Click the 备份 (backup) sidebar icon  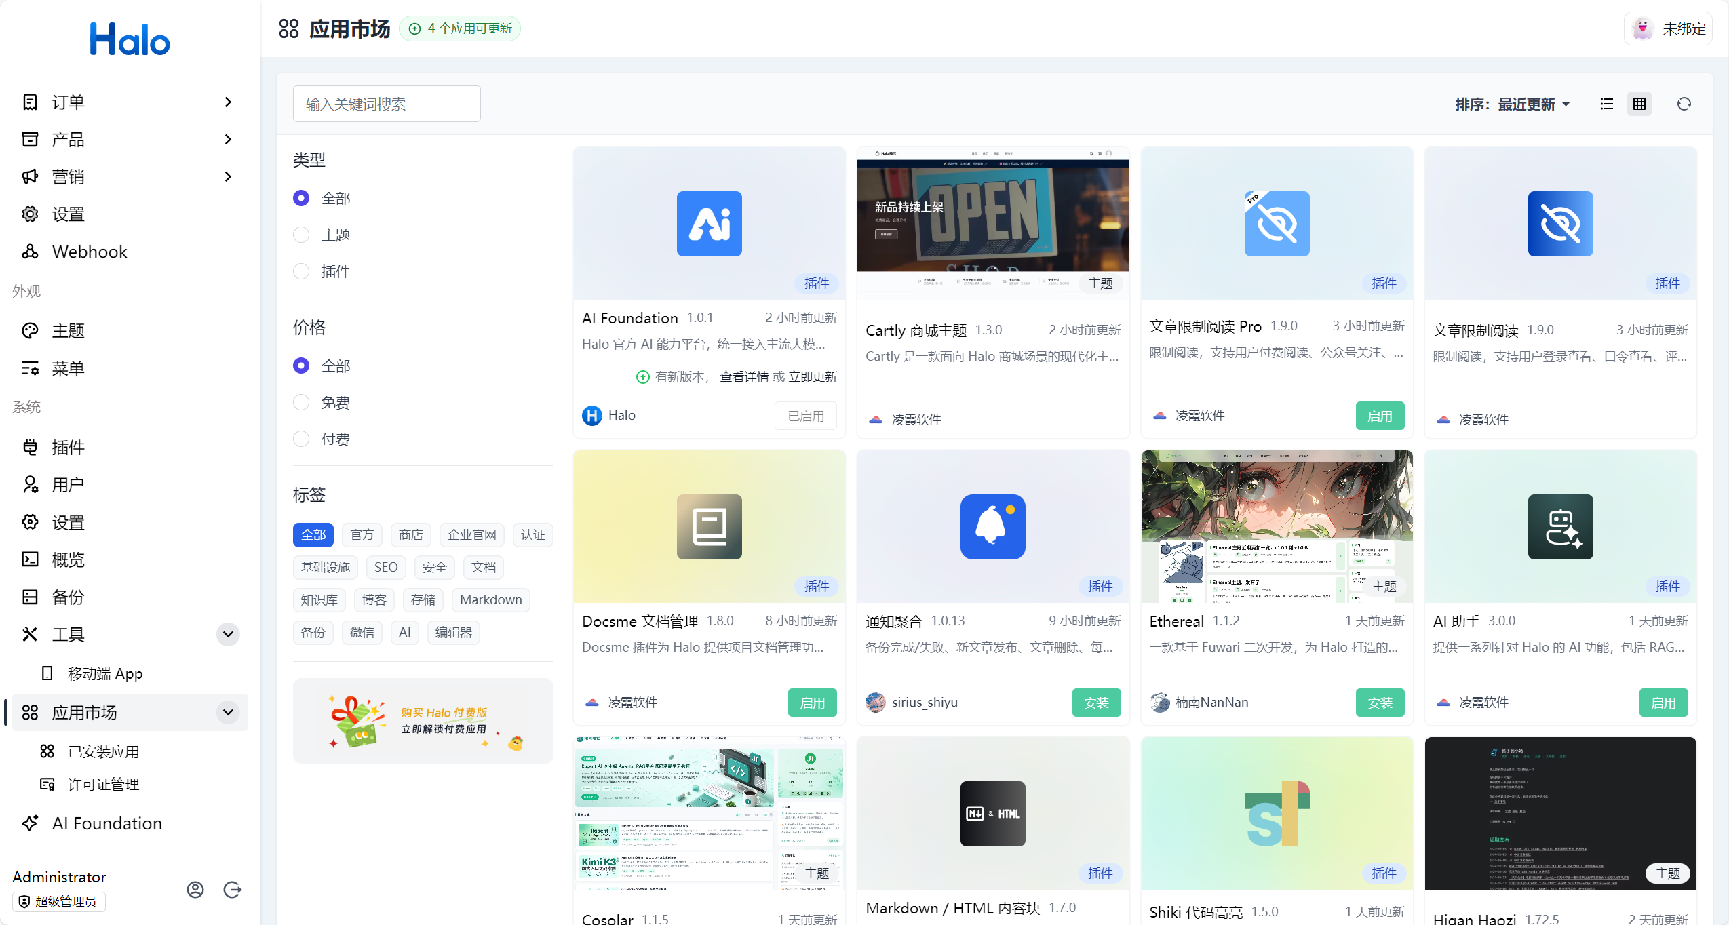(30, 597)
